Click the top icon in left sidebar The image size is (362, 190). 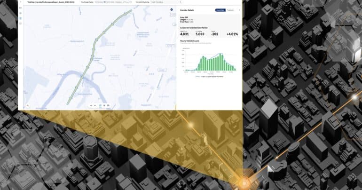[20, 8]
